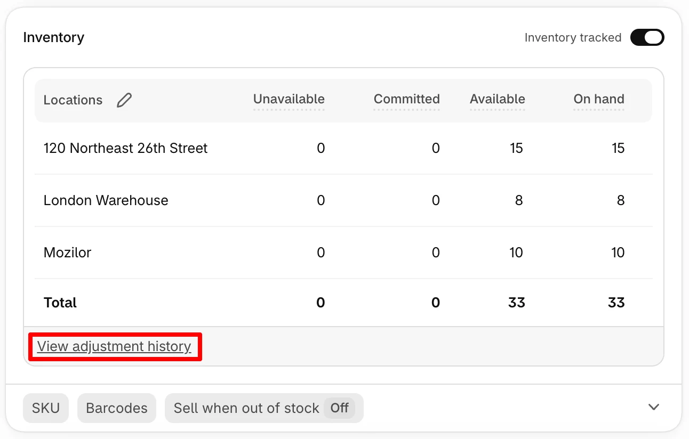The image size is (689, 439).
Task: Click the Total On hand value
Action: (x=616, y=303)
